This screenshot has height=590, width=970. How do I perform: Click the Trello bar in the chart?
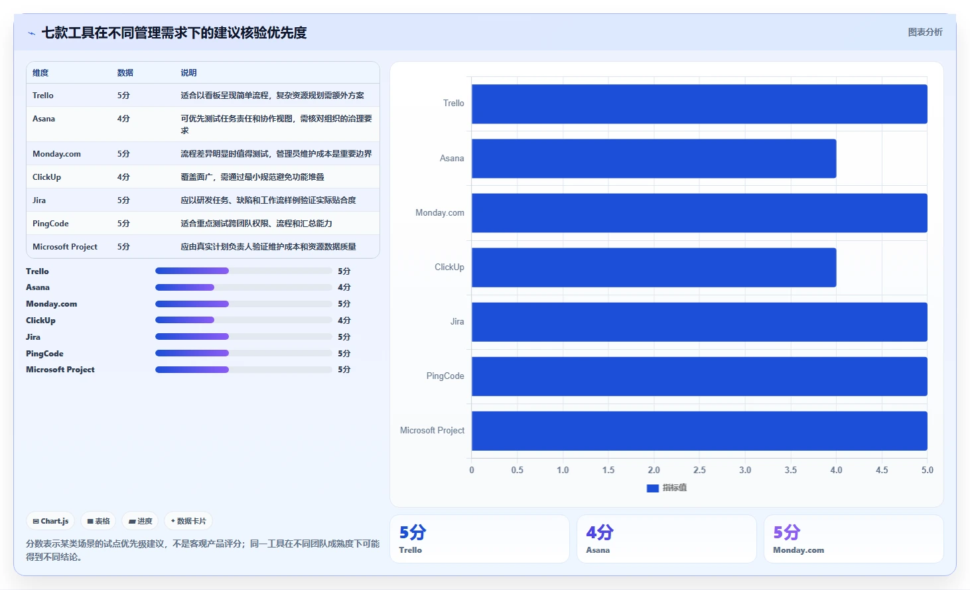click(699, 104)
